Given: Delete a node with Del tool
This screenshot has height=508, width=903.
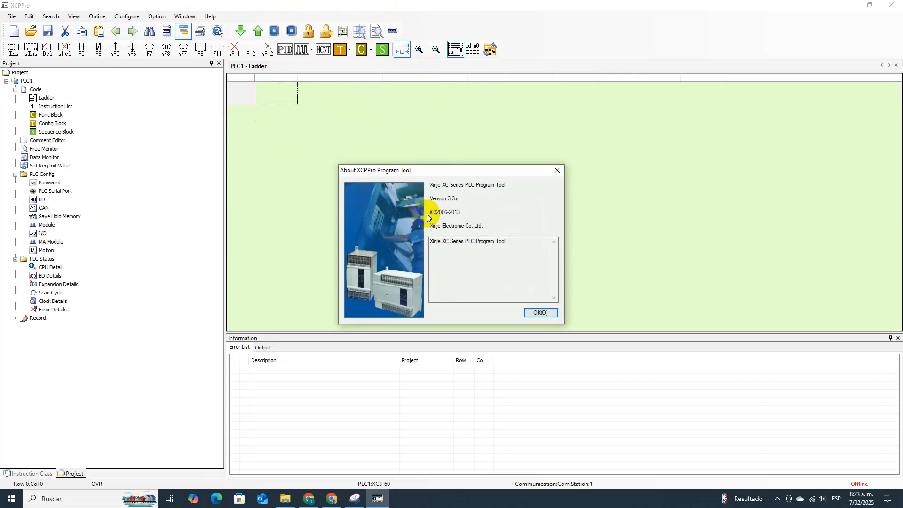Looking at the screenshot, I should [48, 49].
